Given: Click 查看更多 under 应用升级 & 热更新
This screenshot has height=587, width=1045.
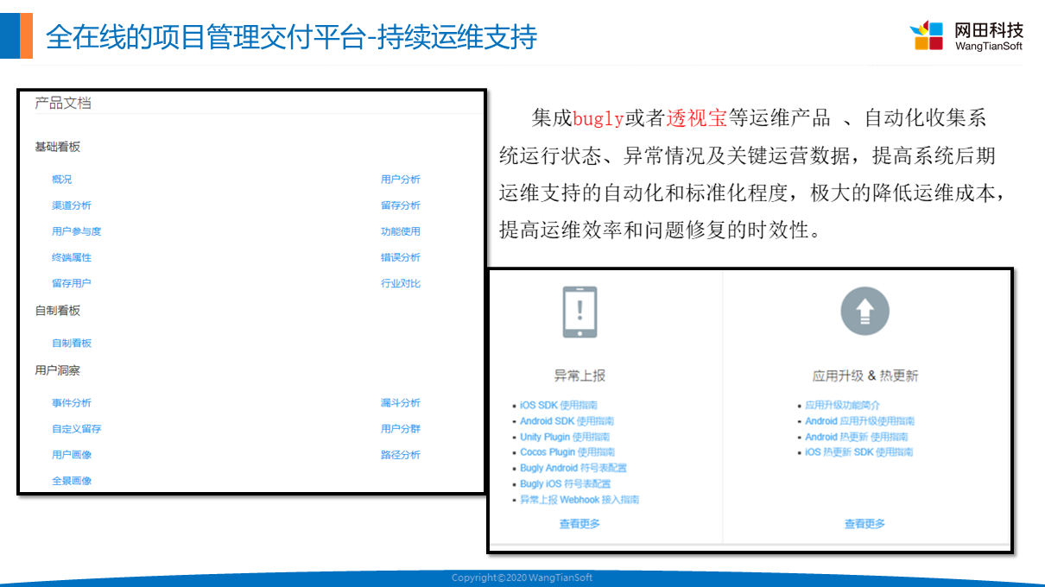Looking at the screenshot, I should [x=864, y=524].
